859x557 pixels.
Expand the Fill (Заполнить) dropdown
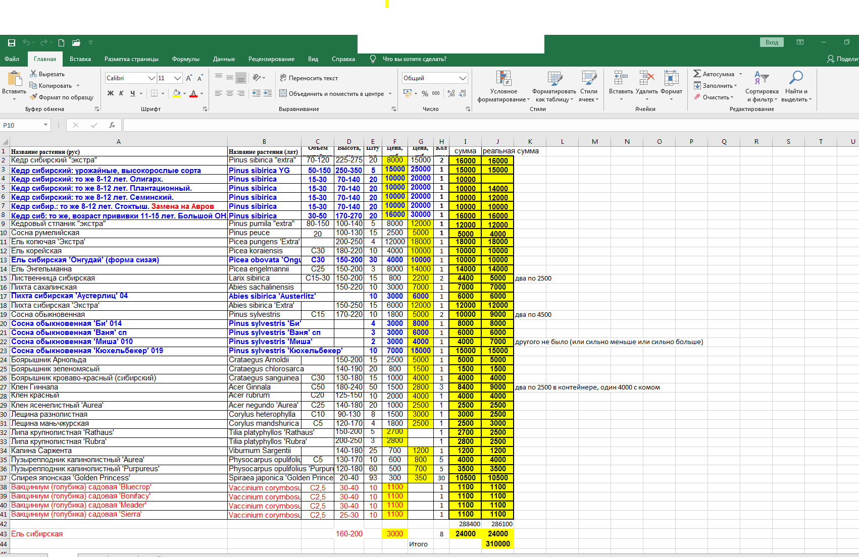pos(735,86)
